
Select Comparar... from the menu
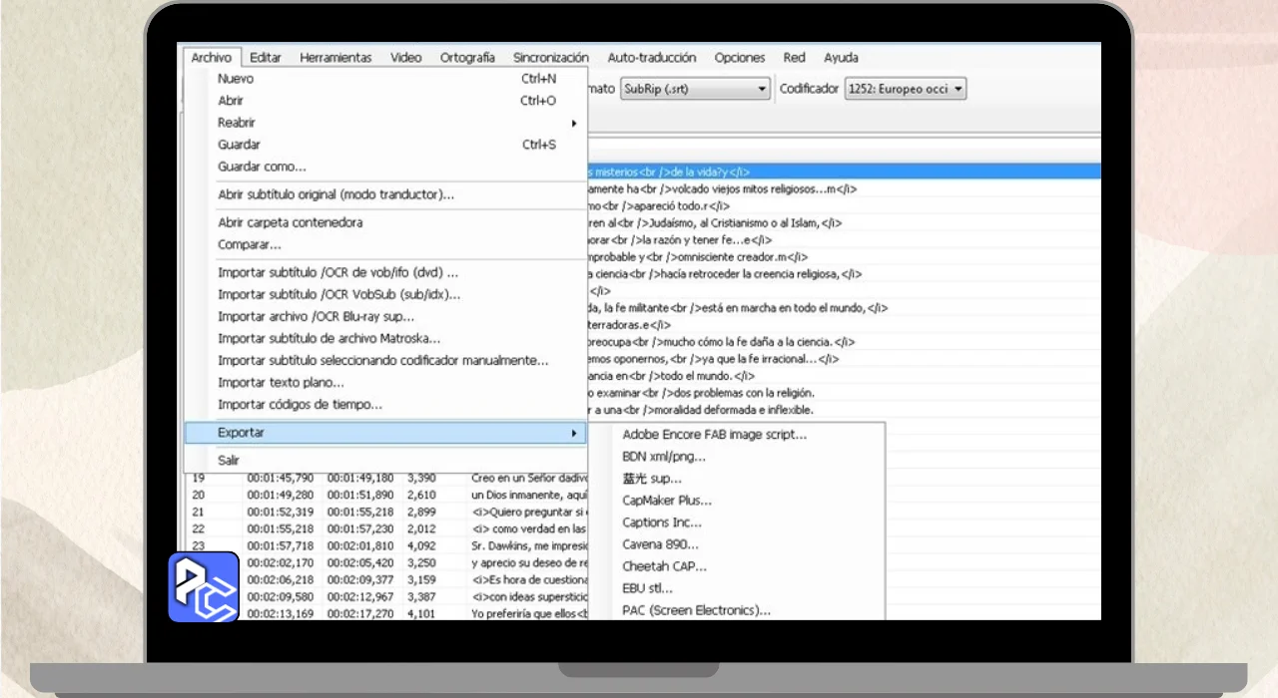pyautogui.click(x=250, y=244)
